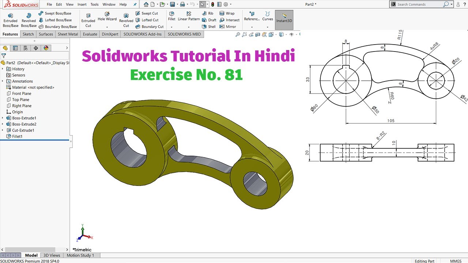Switch to the Motion Study 1 tab
Image resolution: width=468 pixels, height=263 pixels.
(80, 255)
